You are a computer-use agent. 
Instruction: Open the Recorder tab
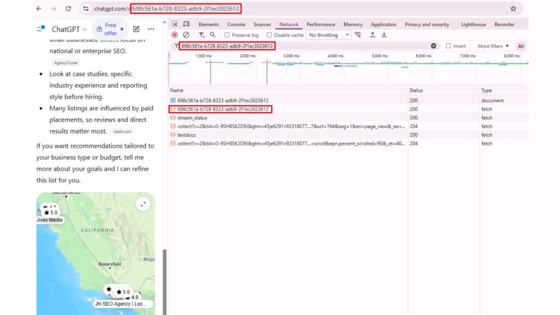[x=504, y=24]
